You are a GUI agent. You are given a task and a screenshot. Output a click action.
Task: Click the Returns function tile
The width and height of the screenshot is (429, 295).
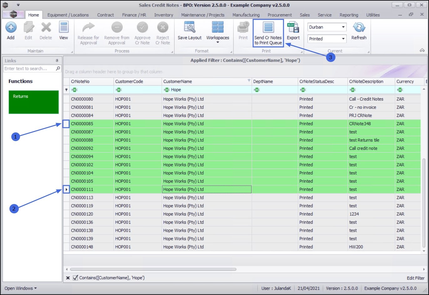pyautogui.click(x=34, y=102)
